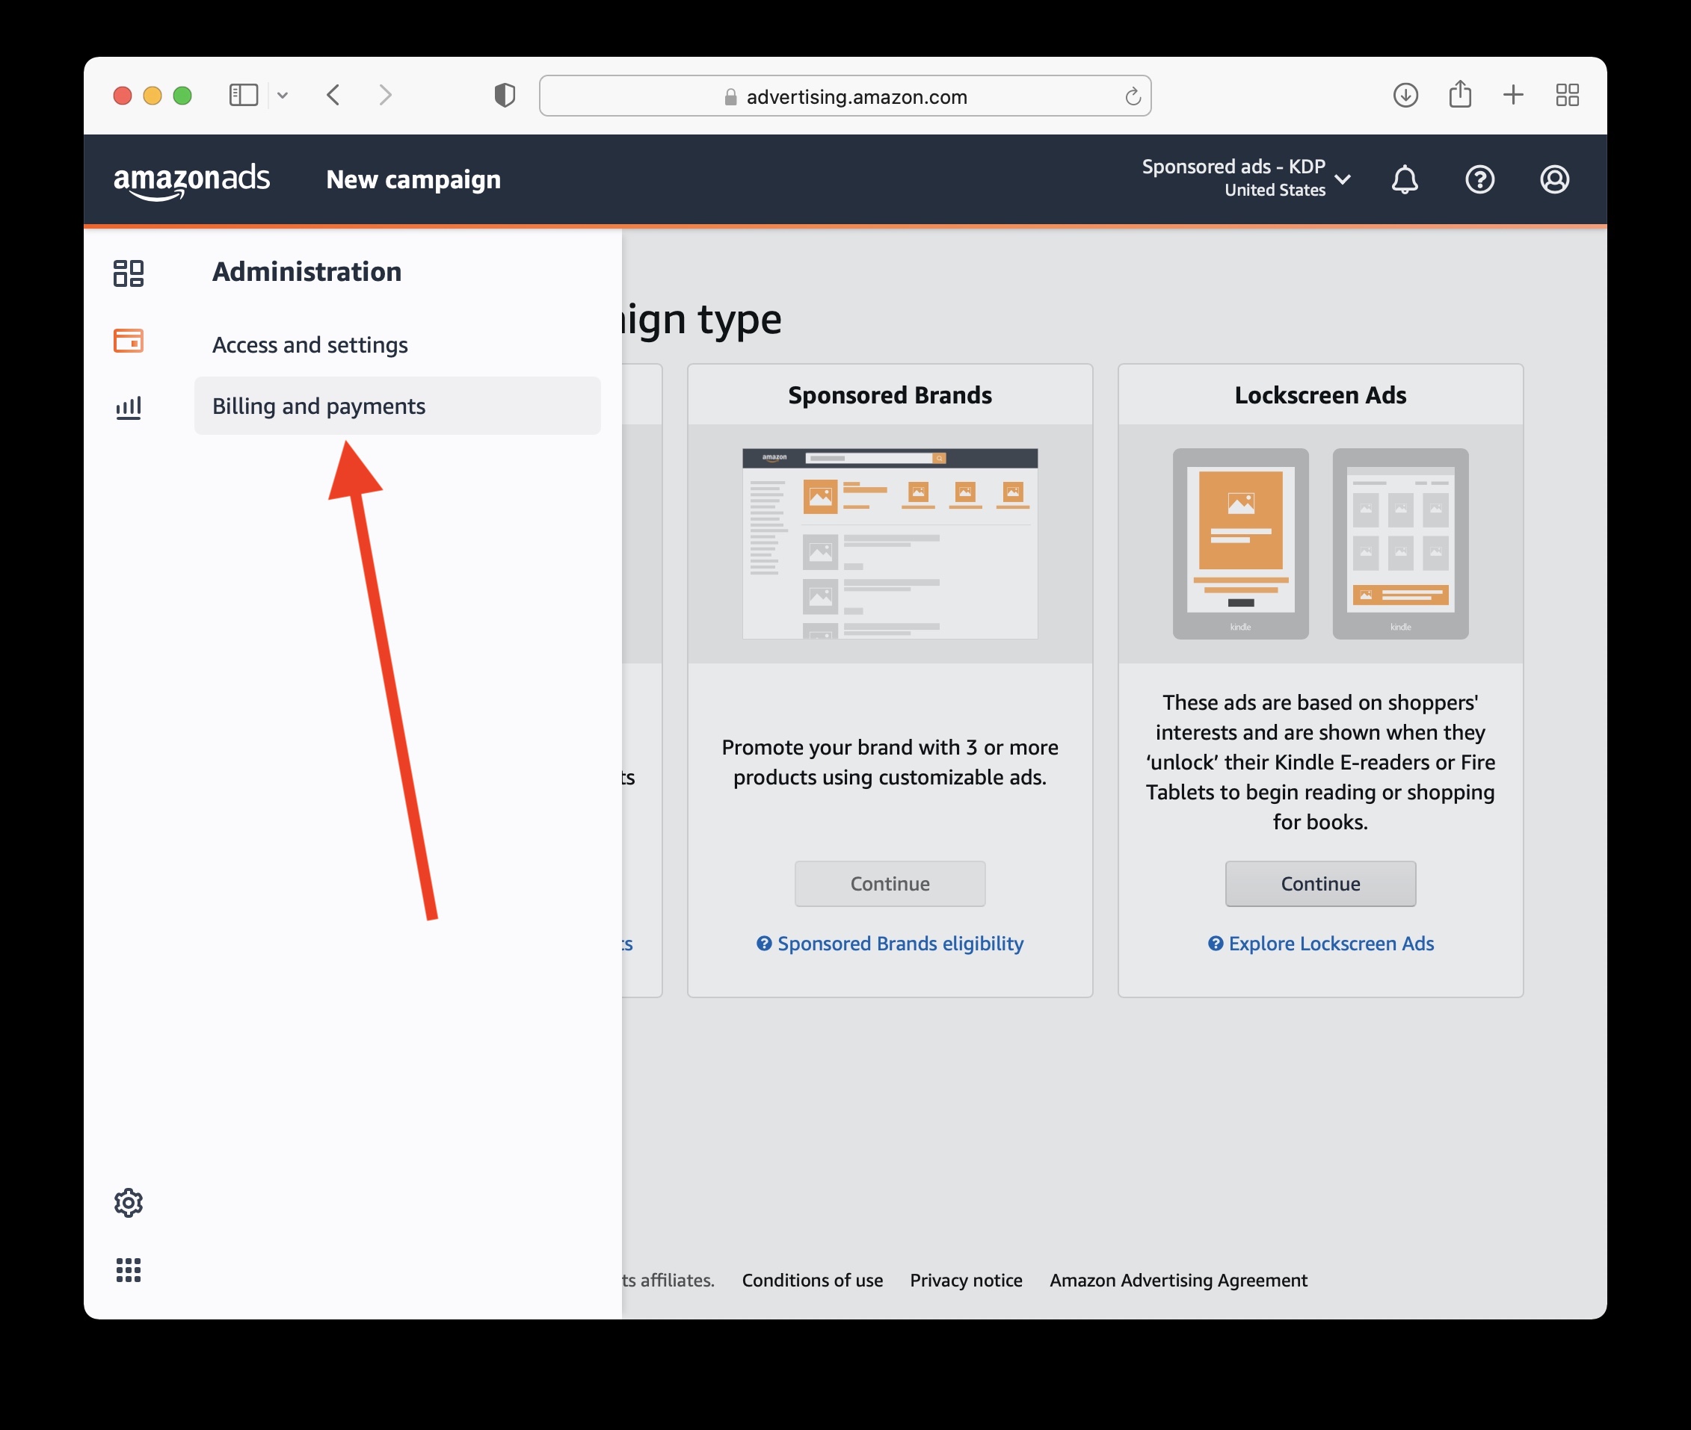This screenshot has width=1691, height=1430.
Task: Click the Administration heading
Action: coord(307,271)
